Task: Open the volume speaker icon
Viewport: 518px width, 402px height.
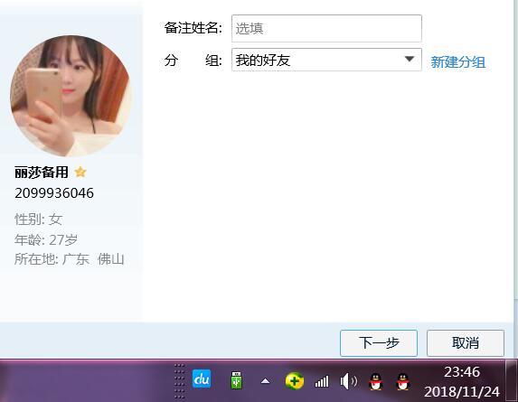Action: (349, 381)
